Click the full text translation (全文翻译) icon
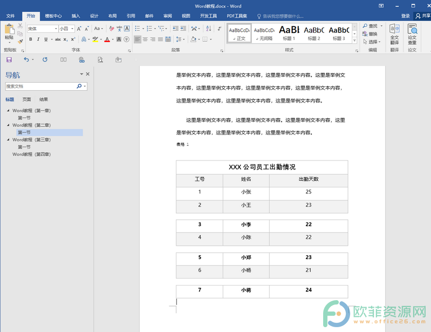This screenshot has width=431, height=332. tap(394, 35)
